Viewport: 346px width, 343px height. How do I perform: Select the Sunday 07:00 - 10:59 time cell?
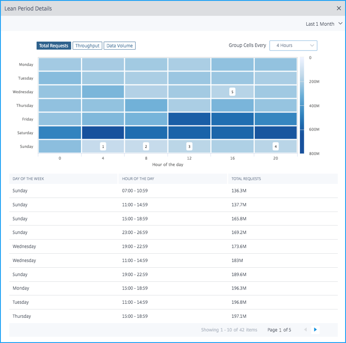click(x=135, y=191)
